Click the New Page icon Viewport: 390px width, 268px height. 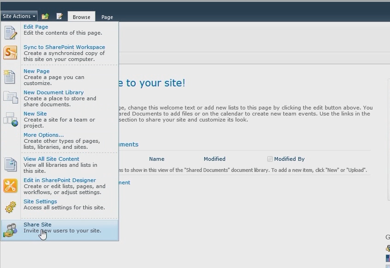[10, 77]
